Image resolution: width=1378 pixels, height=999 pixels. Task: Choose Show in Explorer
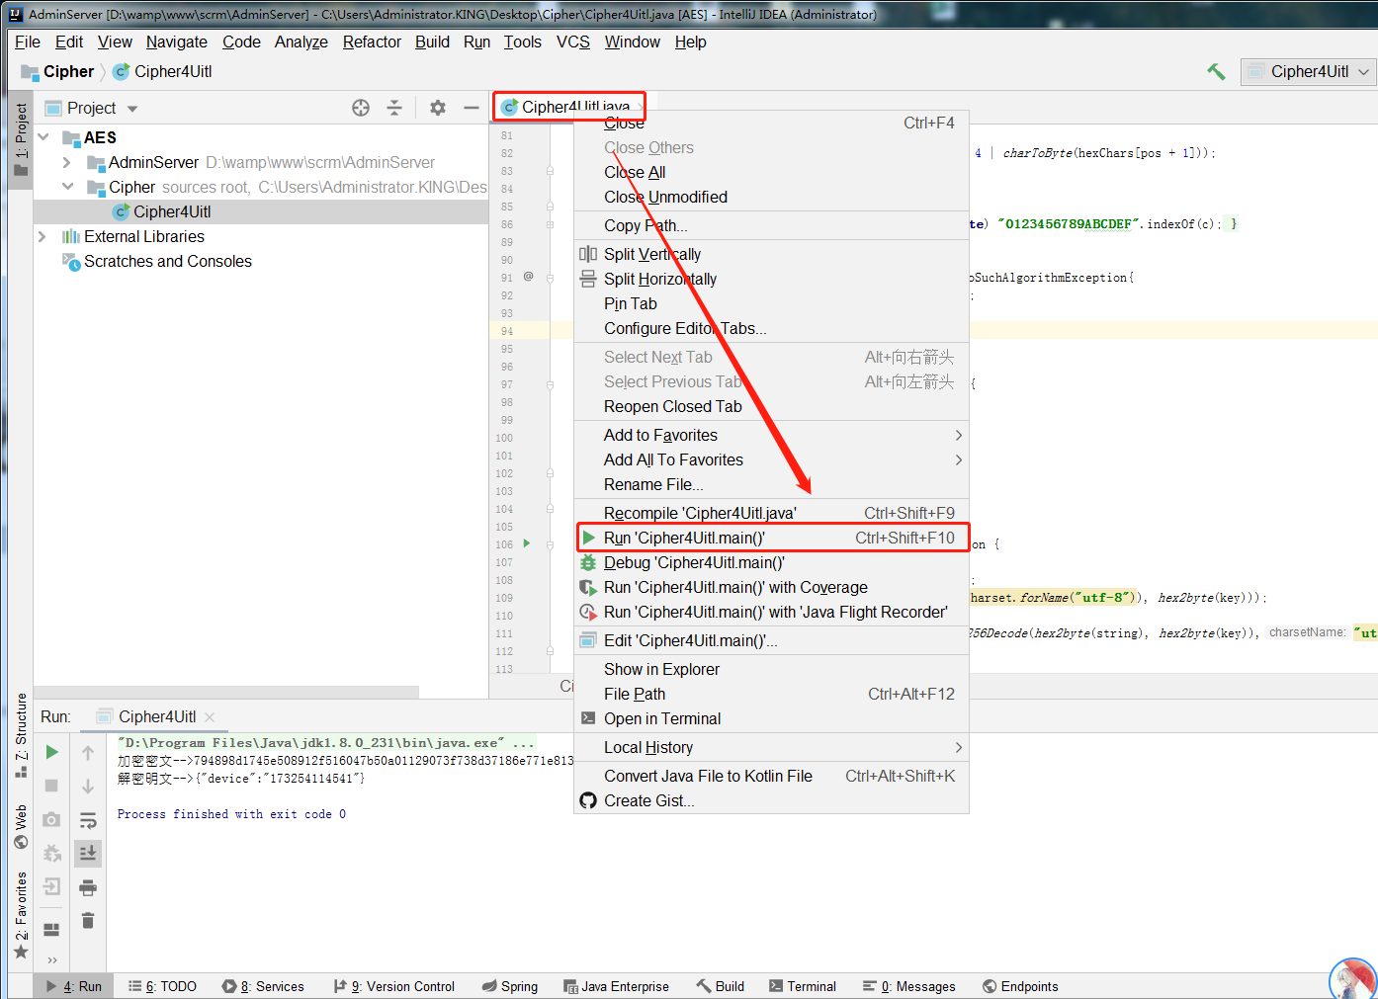click(771, 669)
